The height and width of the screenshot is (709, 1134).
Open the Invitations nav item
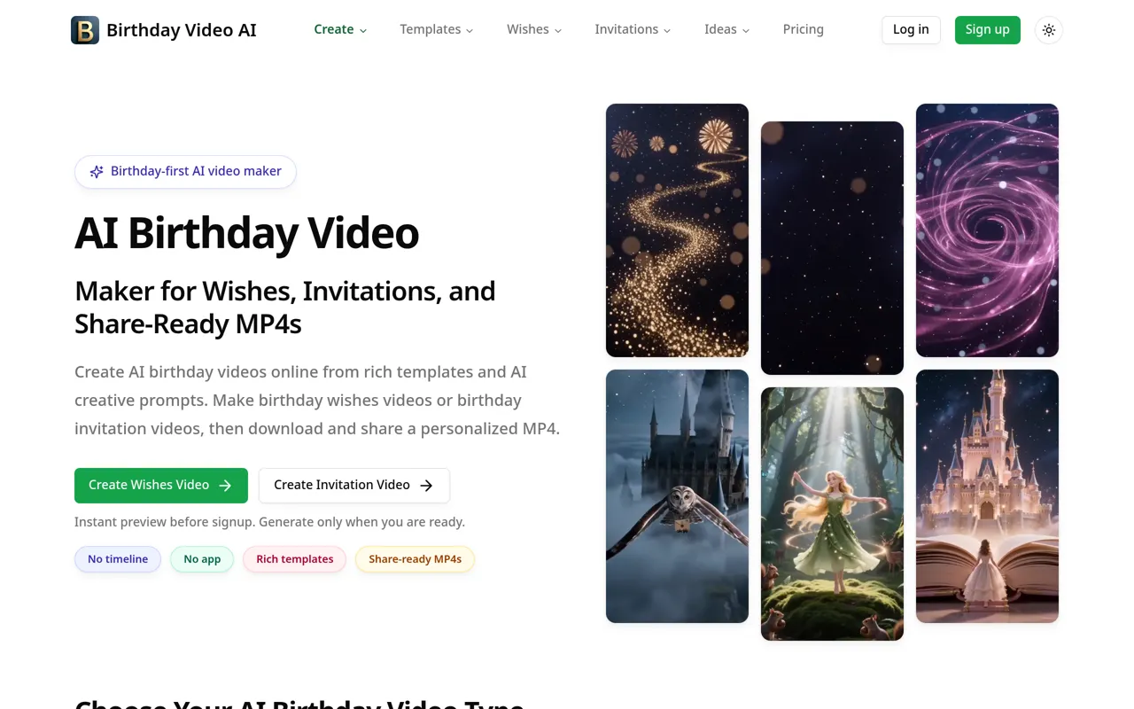[626, 29]
